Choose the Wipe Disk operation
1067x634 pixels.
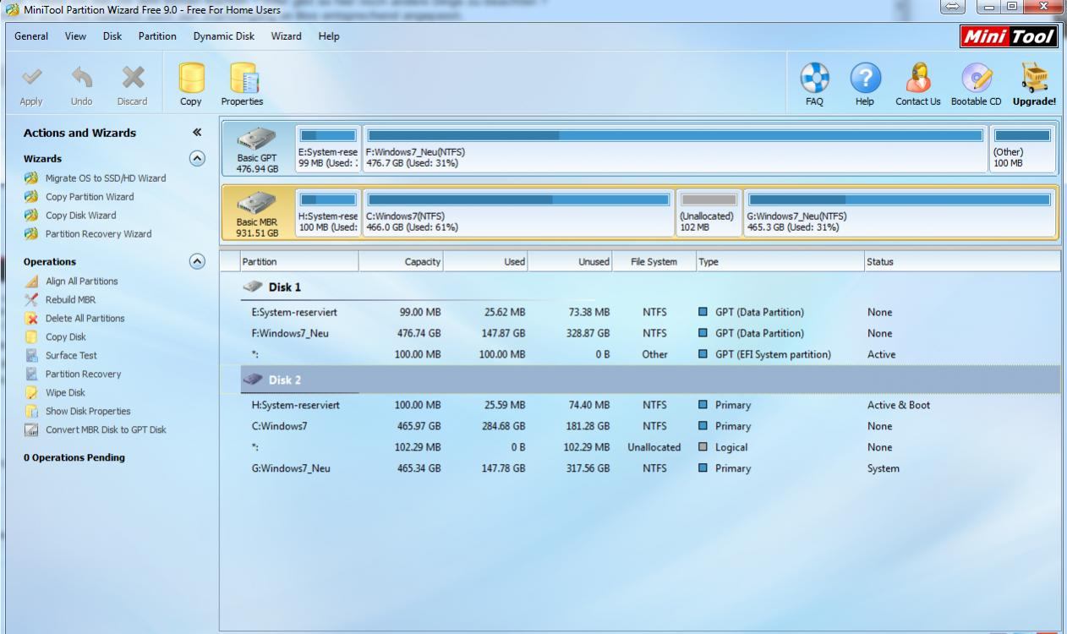(65, 393)
